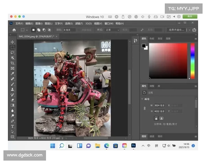Switch to the 渐变 tab
The image size is (206, 164).
(160, 39)
